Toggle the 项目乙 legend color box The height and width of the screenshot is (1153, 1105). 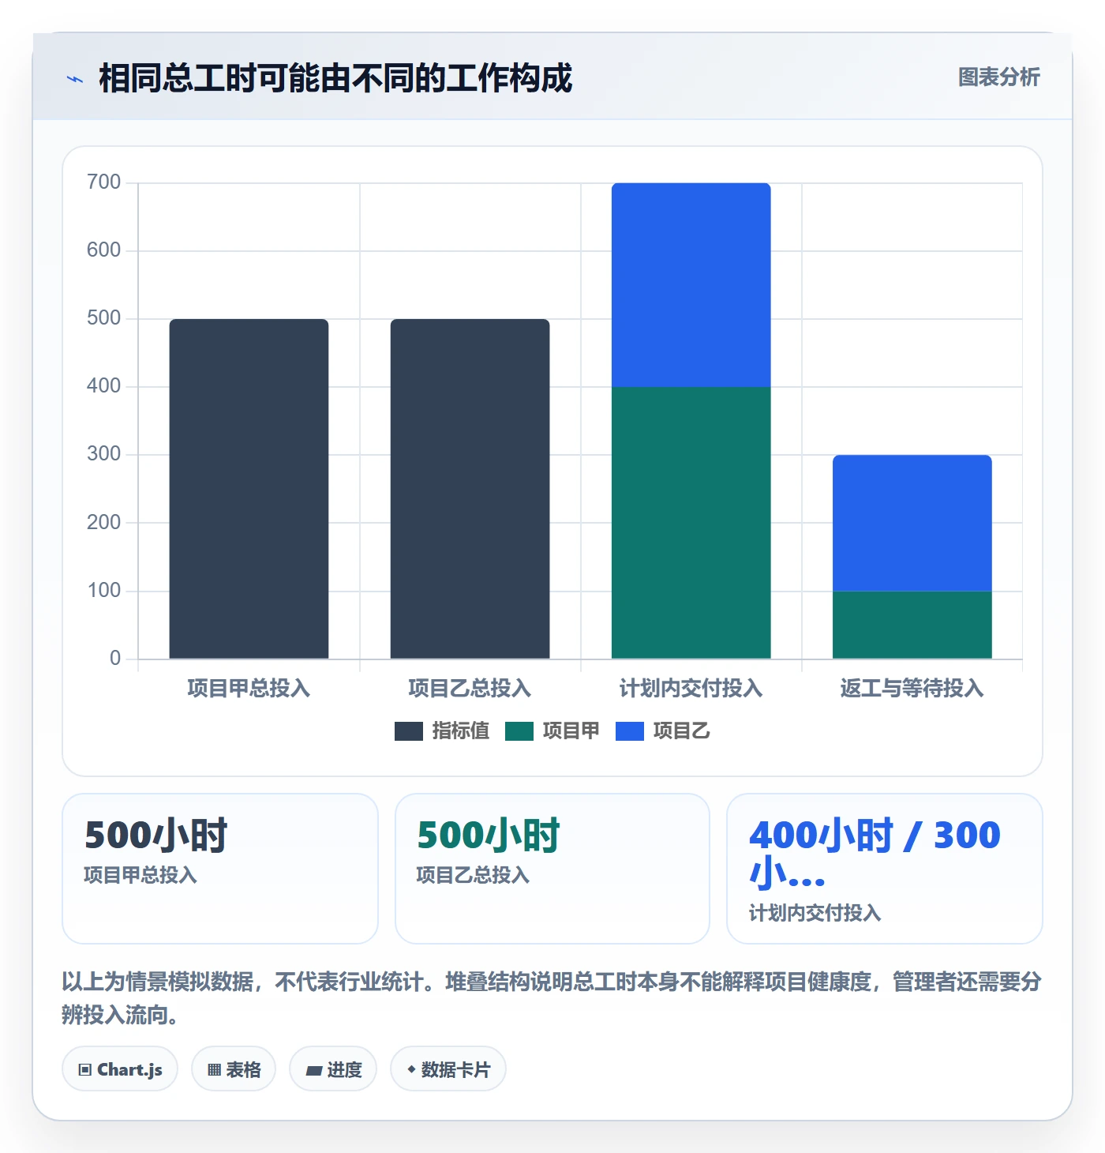pos(630,731)
